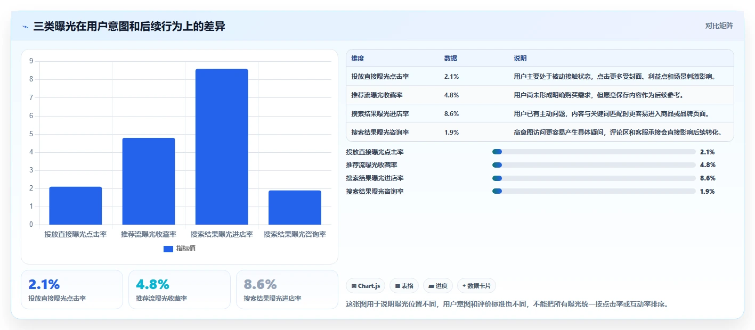Click the 2.1% cell in the table

click(451, 77)
